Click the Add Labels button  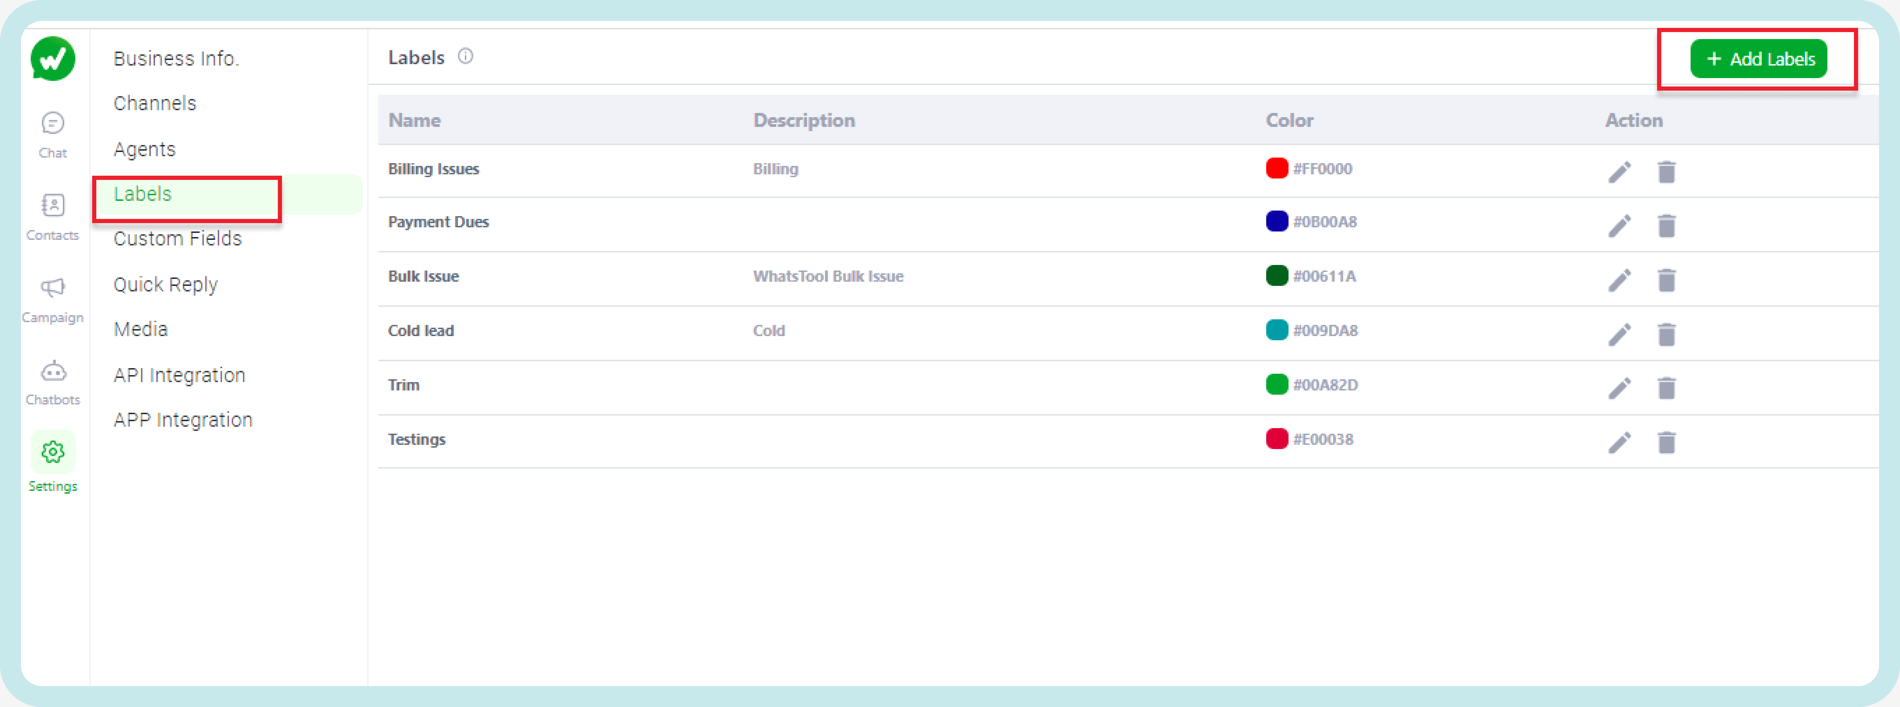pyautogui.click(x=1758, y=58)
